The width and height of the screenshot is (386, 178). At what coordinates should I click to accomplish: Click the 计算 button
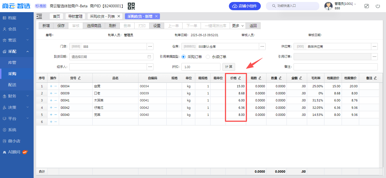[229, 67]
